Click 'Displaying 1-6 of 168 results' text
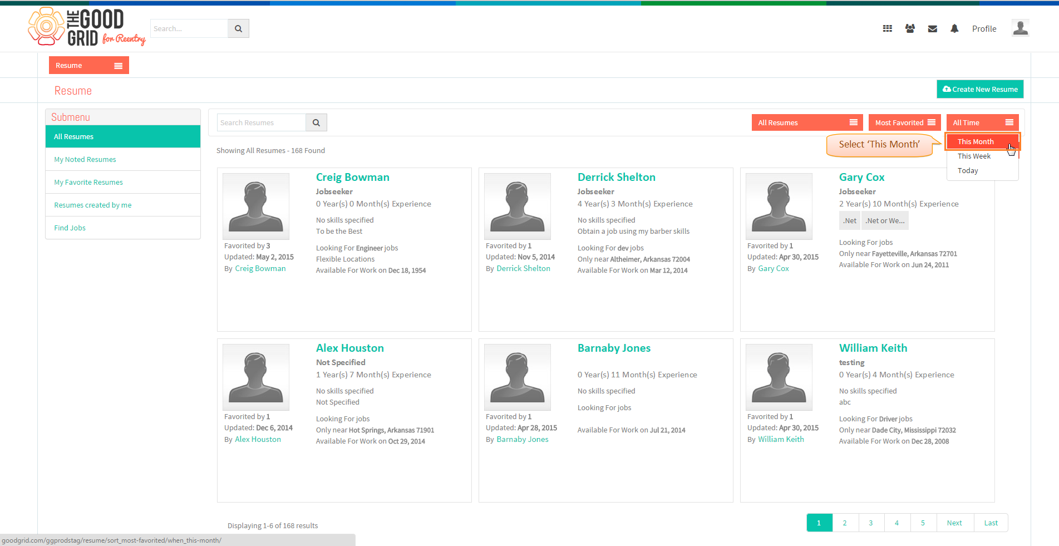The image size is (1059, 546). [273, 525]
